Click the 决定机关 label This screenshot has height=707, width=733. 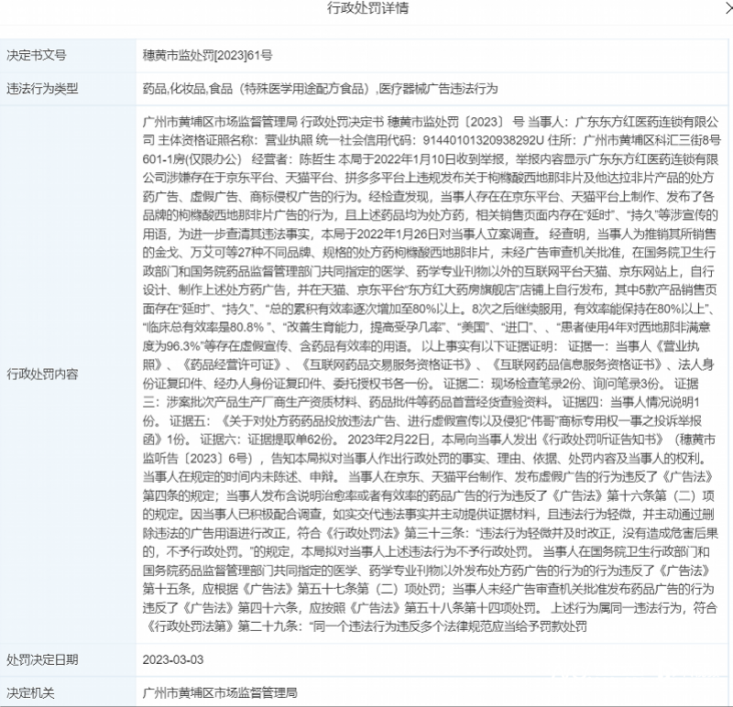tap(30, 692)
